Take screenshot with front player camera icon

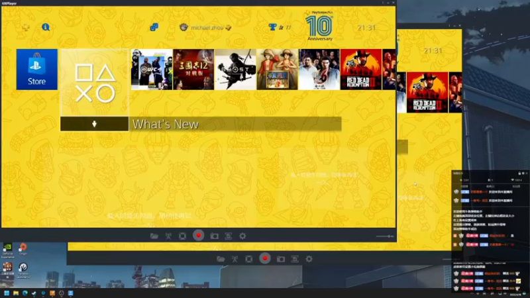click(214, 236)
